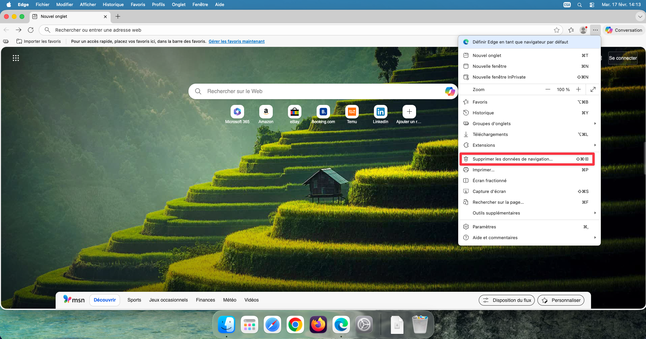The height and width of the screenshot is (339, 646).
Task: Open the Copilot Conversation button
Action: (624, 30)
